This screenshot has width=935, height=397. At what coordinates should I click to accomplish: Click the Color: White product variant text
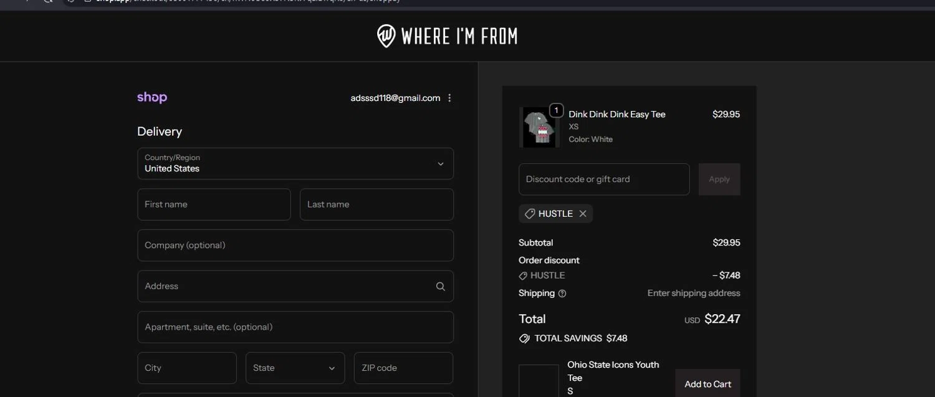591,140
